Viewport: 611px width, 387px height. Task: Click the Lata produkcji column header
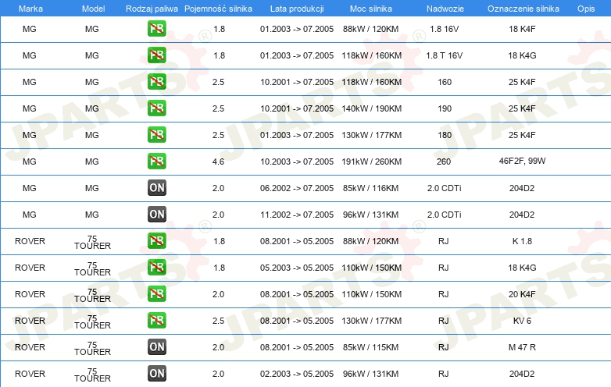click(x=296, y=8)
